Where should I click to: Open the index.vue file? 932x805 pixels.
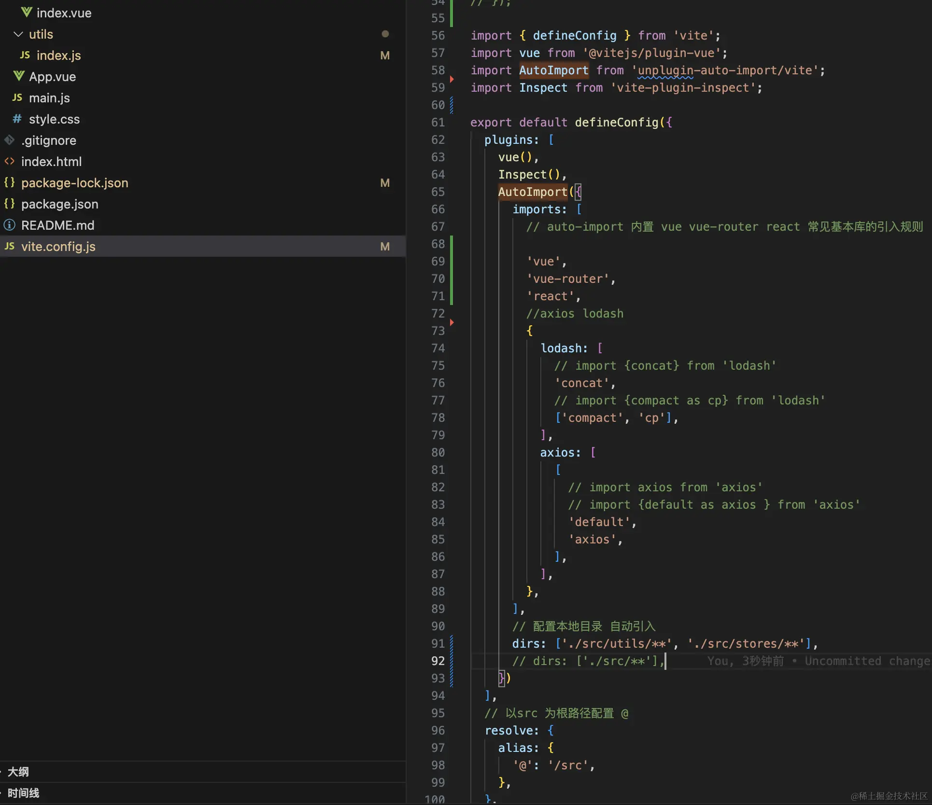(64, 13)
